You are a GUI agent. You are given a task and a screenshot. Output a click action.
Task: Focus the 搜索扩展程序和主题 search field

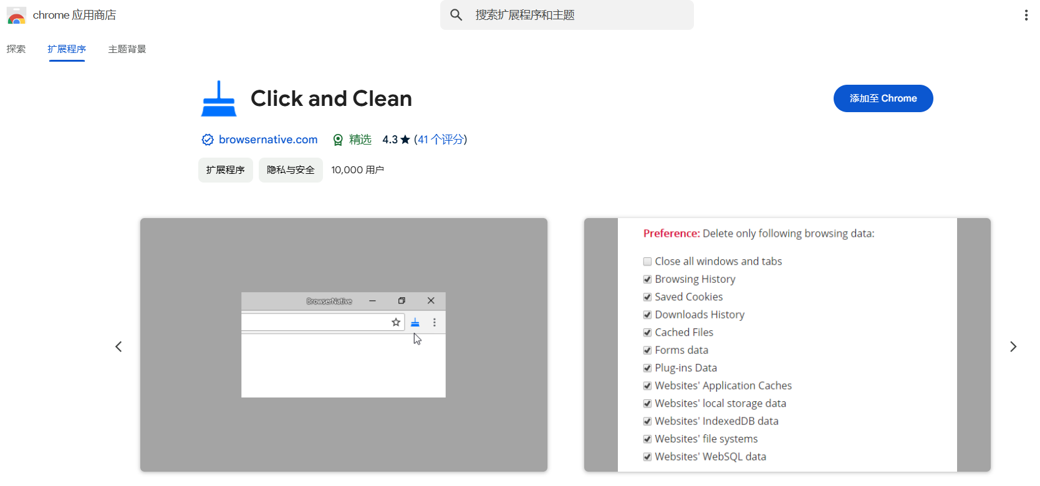tap(567, 15)
